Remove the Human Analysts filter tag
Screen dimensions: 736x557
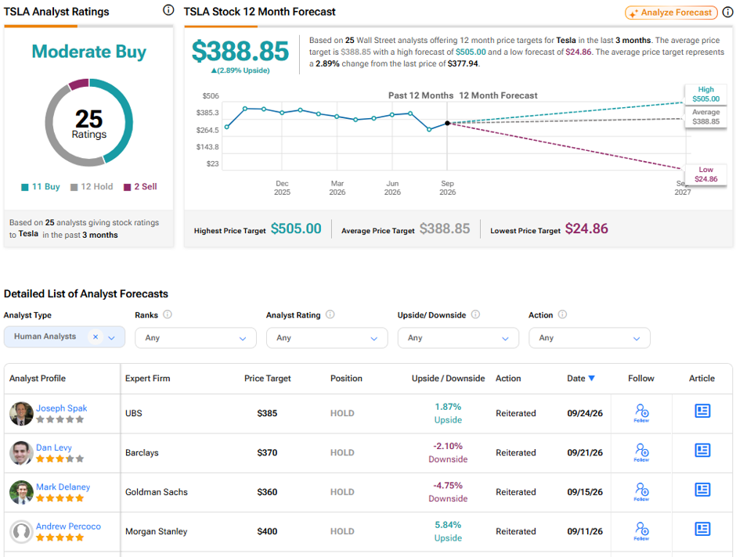[x=96, y=336]
